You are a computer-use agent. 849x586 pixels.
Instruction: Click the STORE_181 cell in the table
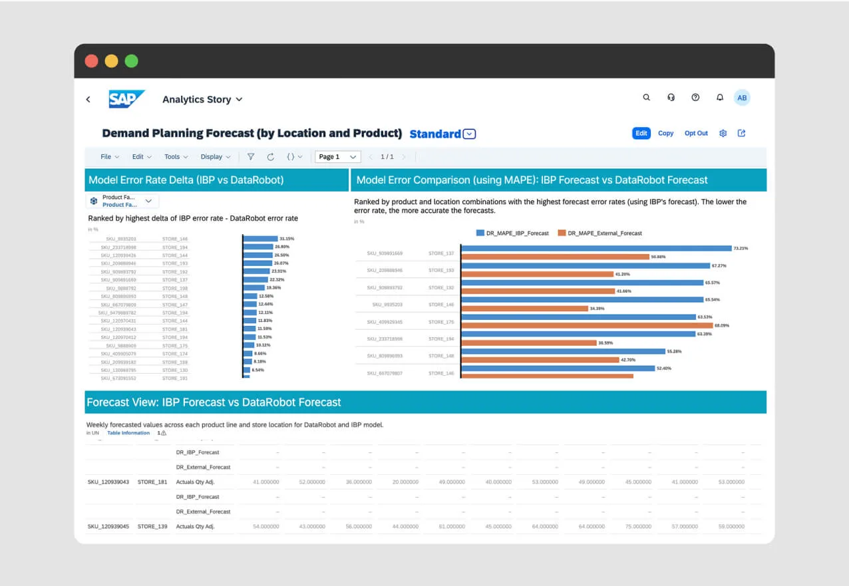pos(152,482)
